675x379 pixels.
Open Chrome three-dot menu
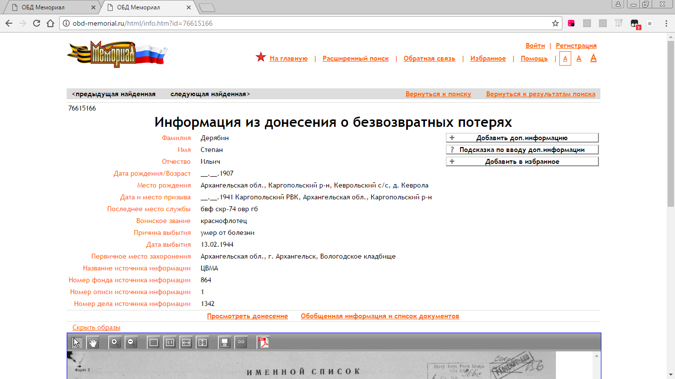(666, 23)
